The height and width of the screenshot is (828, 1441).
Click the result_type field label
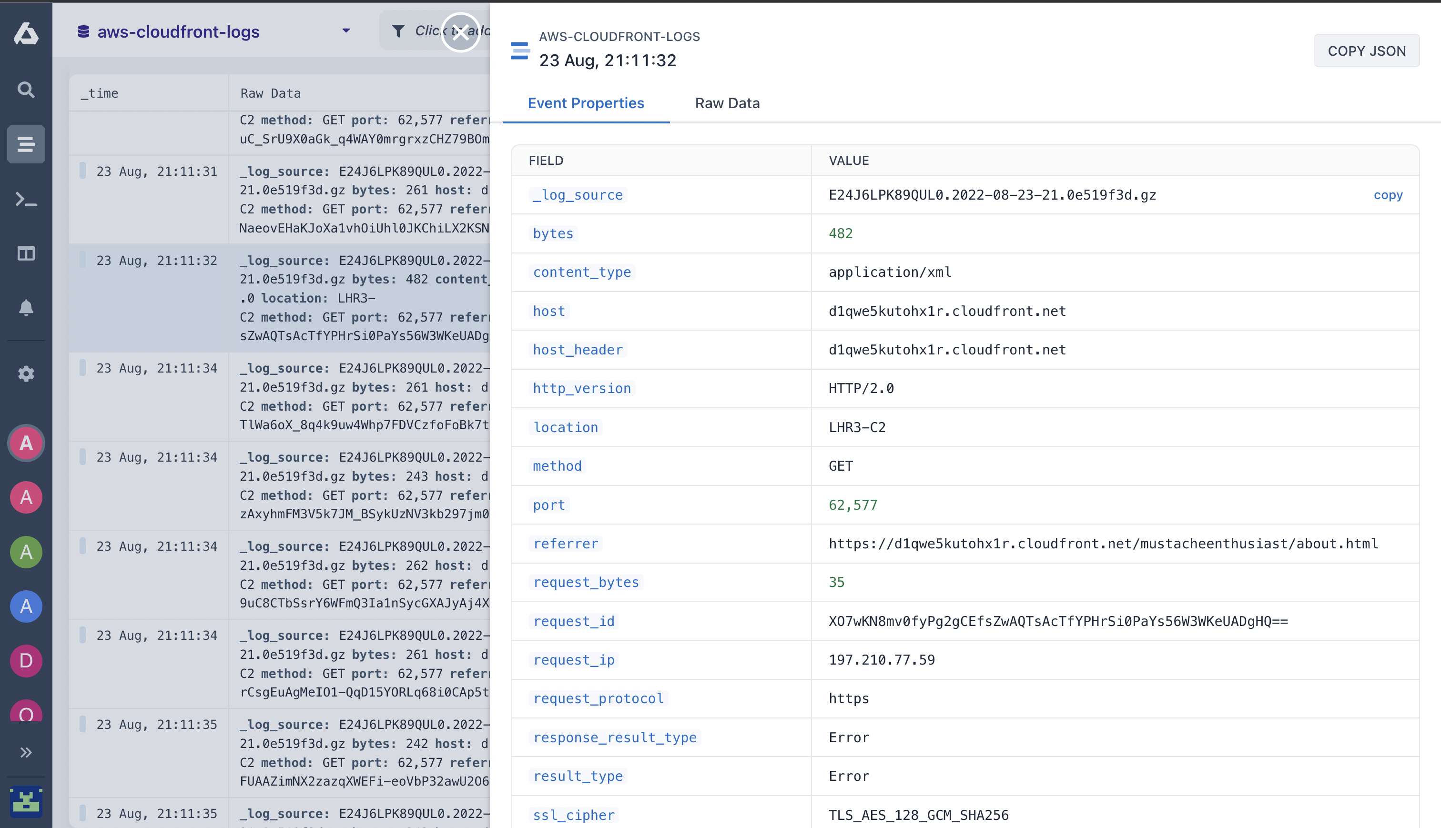pyautogui.click(x=578, y=776)
